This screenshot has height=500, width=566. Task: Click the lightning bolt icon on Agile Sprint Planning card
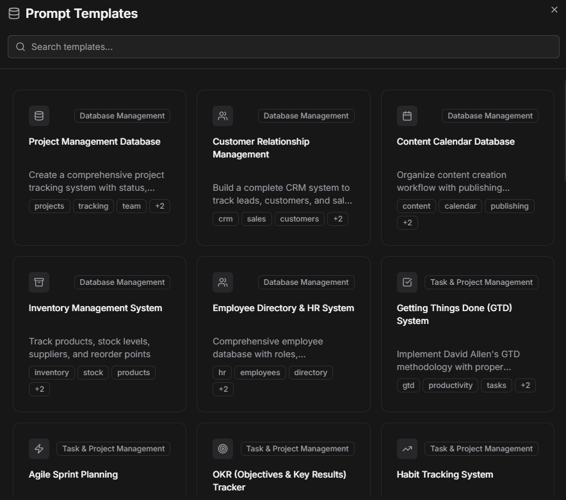tap(39, 449)
